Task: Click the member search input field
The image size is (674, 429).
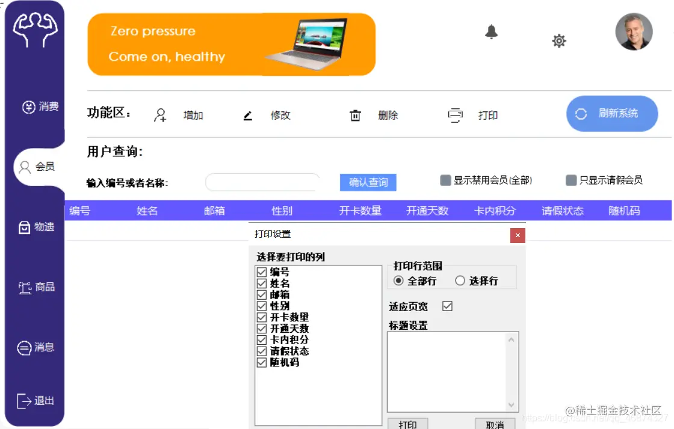Action: click(x=262, y=182)
